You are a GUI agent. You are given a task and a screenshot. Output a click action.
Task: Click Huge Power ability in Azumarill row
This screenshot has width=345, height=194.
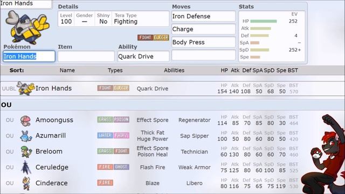pyautogui.click(x=153, y=139)
